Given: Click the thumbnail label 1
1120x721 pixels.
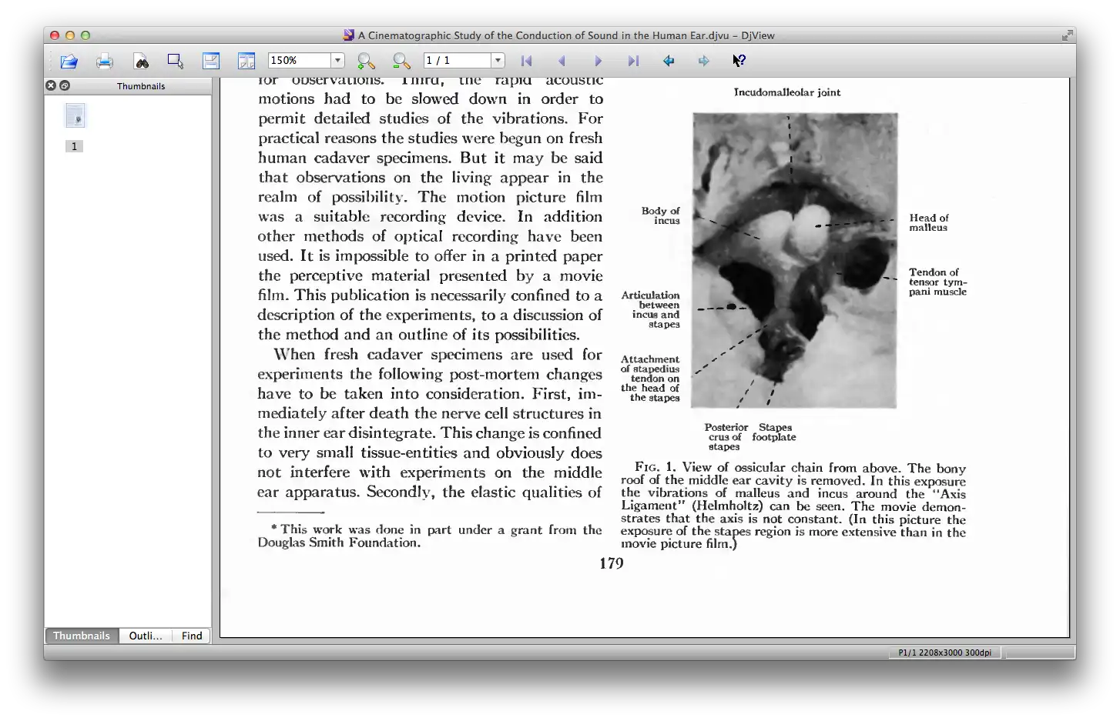Looking at the screenshot, I should tap(75, 146).
